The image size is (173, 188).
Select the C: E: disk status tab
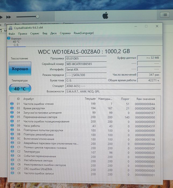(x=16, y=42)
